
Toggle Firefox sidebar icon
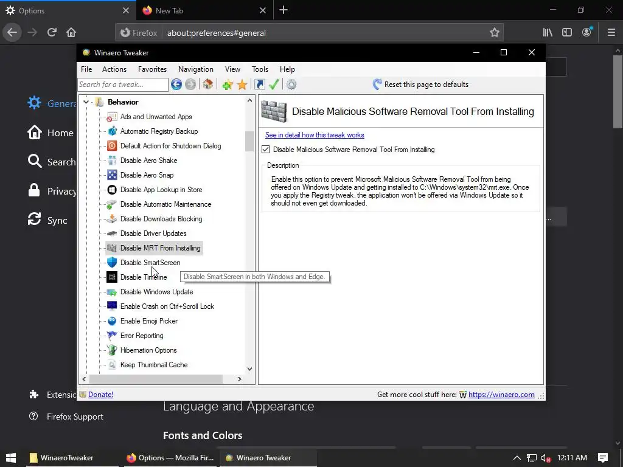point(567,33)
